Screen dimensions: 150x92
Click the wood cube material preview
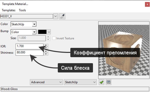pos(124,50)
